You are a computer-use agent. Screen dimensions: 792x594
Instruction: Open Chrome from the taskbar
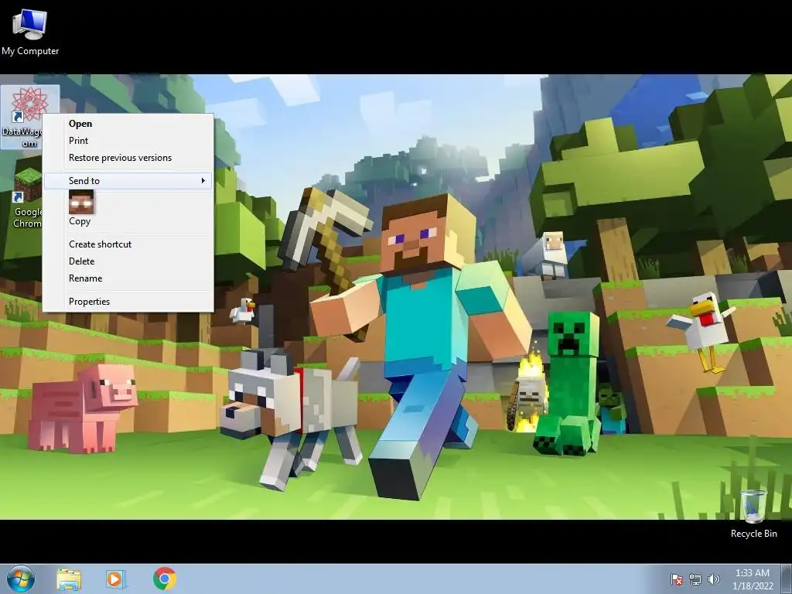click(165, 579)
